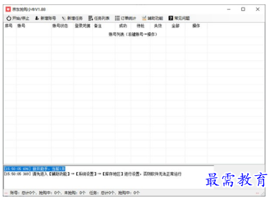Image resolution: width=272 pixels, height=197 pixels.
Task: Minimize the 京东抢购小牛 window
Action: pyautogui.click(x=229, y=9)
